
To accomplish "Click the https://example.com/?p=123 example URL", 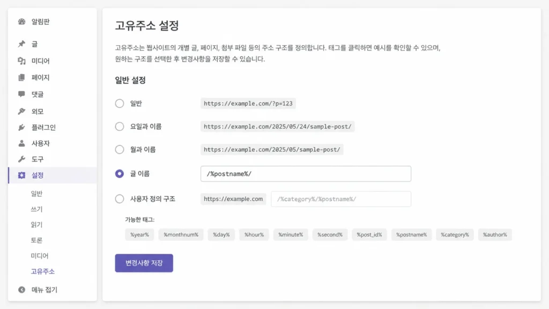I will coord(248,104).
